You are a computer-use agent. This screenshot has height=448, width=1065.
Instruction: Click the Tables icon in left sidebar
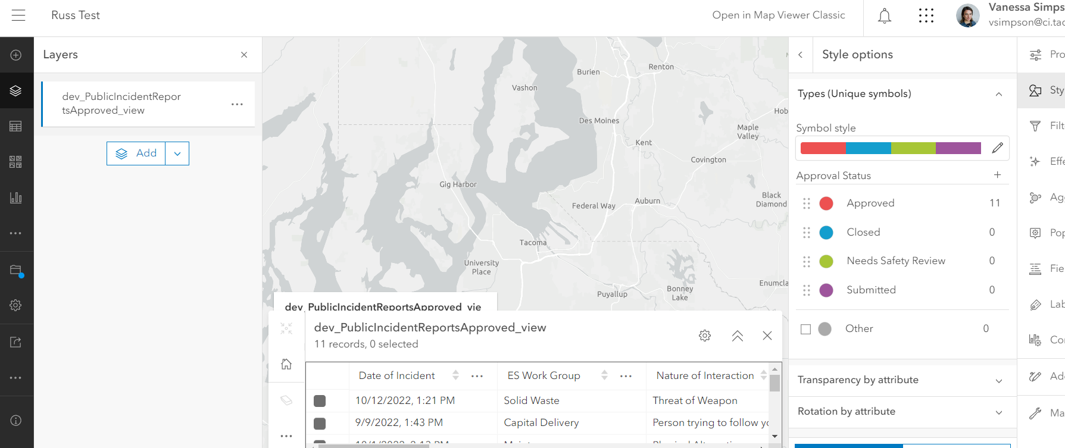(x=16, y=126)
